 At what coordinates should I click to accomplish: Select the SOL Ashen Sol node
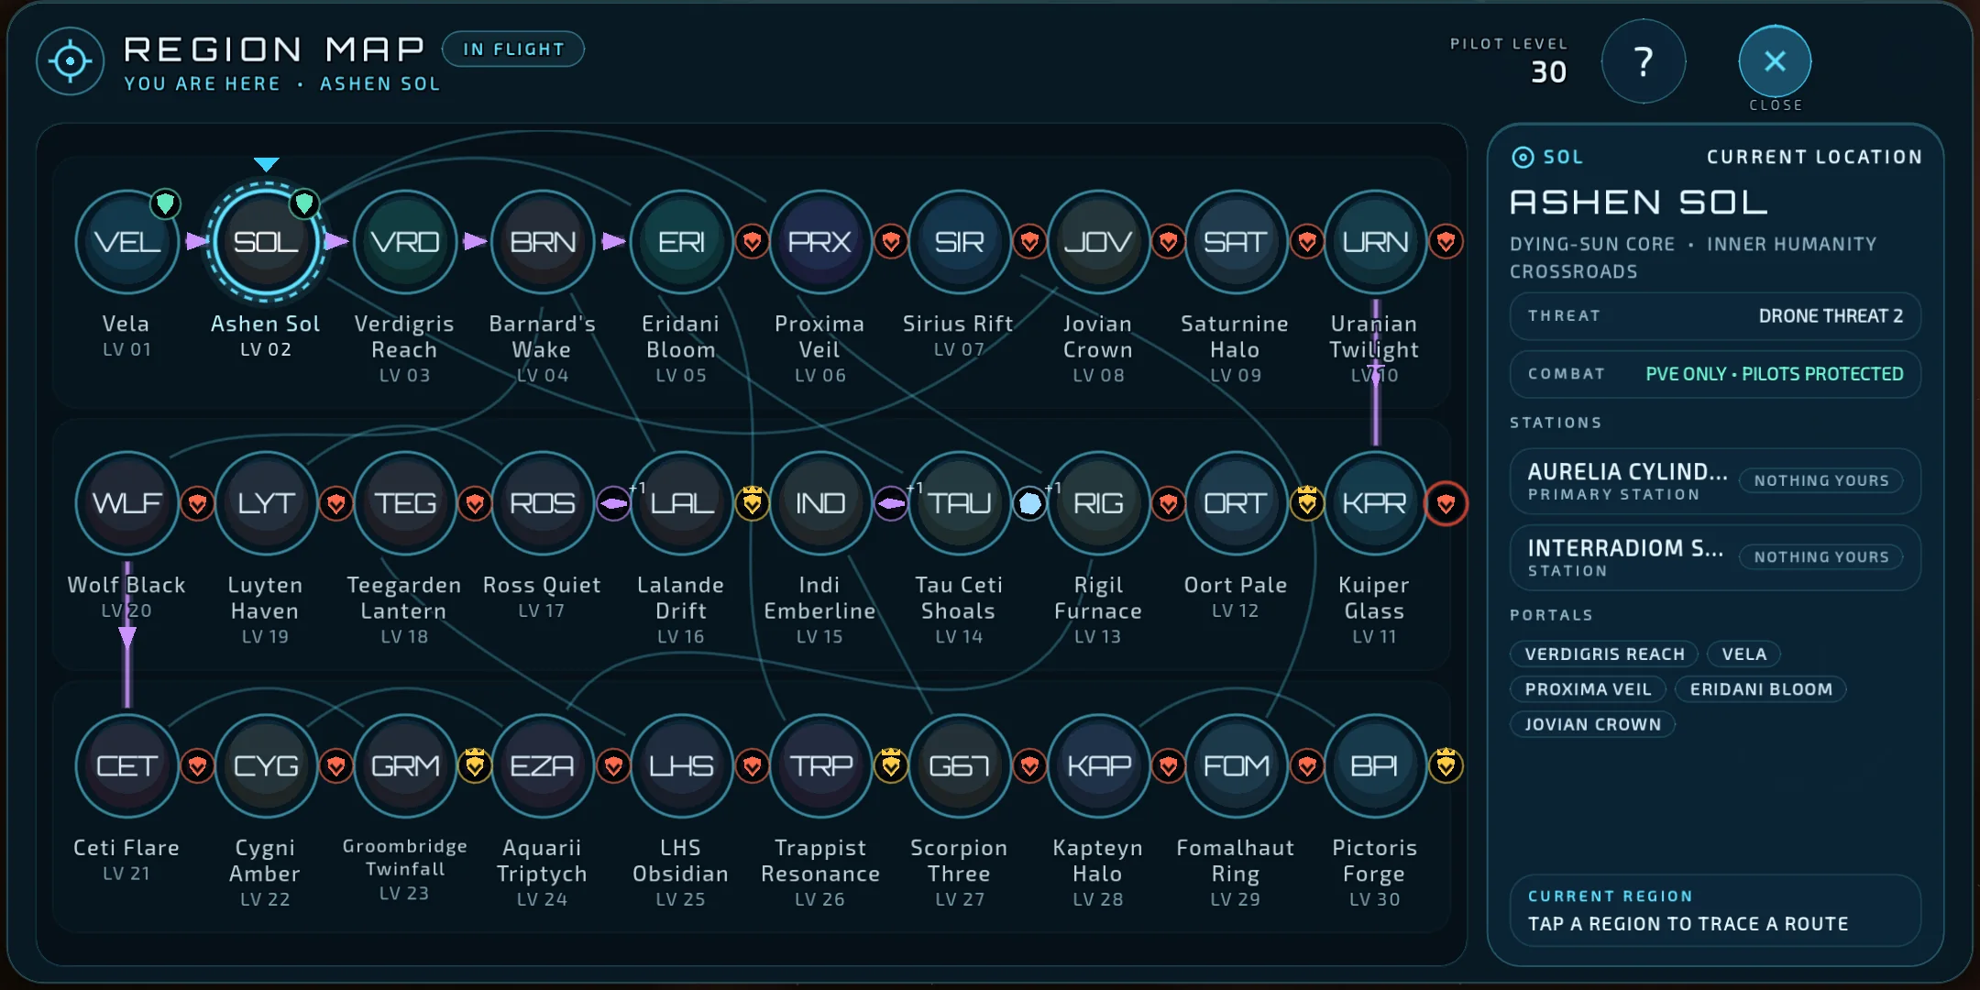266,242
